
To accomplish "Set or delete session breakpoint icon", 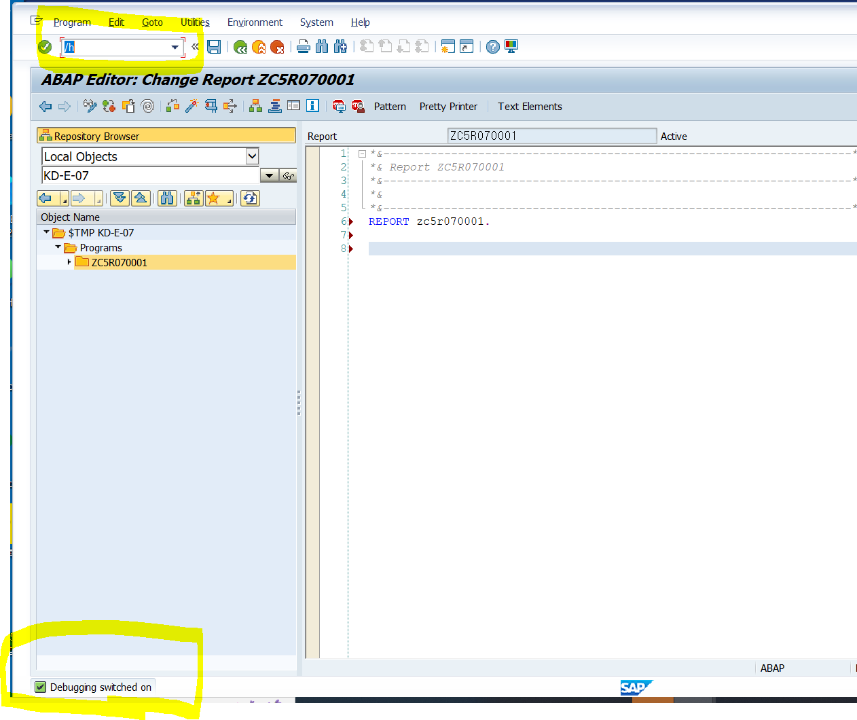I will (x=339, y=106).
